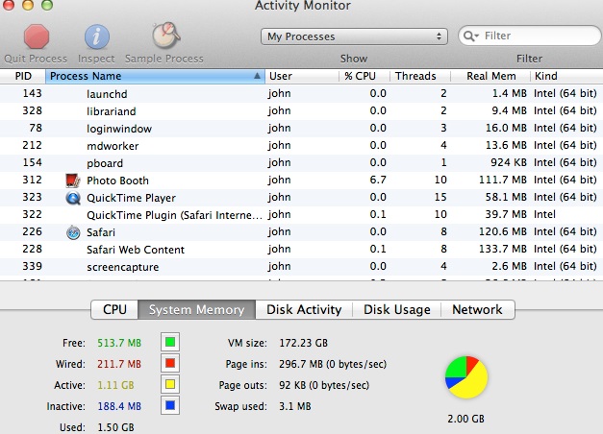
Task: Select the Photo Booth process name
Action: tap(117, 181)
